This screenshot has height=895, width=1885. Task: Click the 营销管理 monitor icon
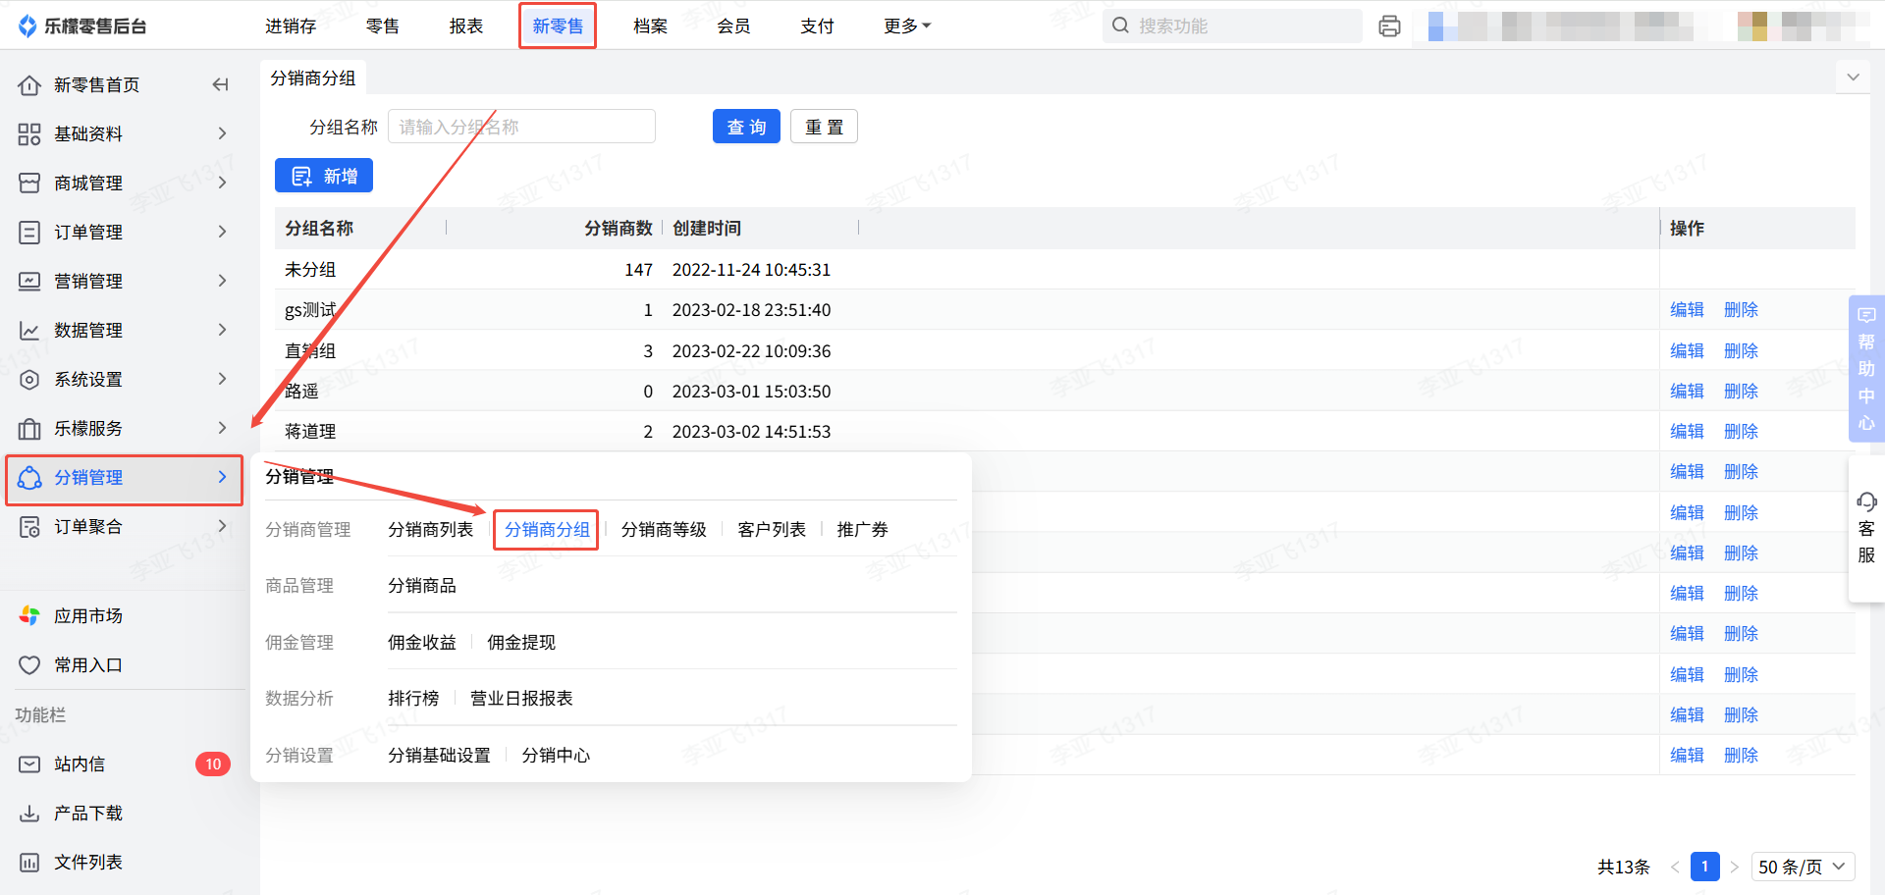coord(29,282)
